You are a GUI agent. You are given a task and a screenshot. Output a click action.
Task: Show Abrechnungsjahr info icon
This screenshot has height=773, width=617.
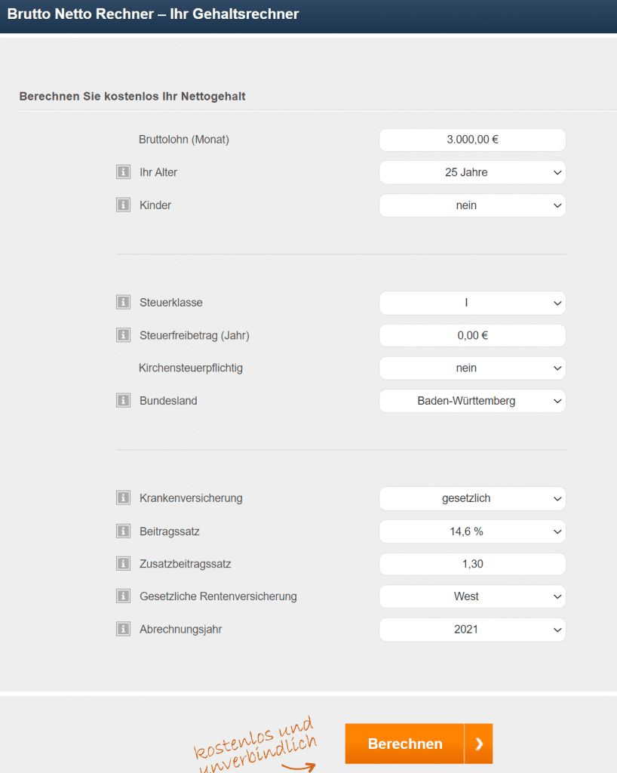click(123, 629)
